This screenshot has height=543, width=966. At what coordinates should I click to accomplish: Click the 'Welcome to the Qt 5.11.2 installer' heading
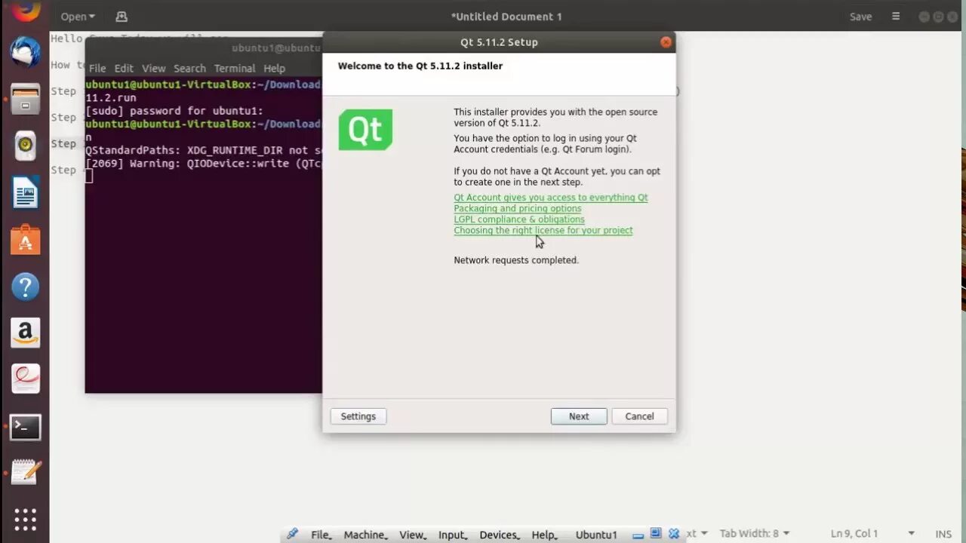tap(420, 66)
